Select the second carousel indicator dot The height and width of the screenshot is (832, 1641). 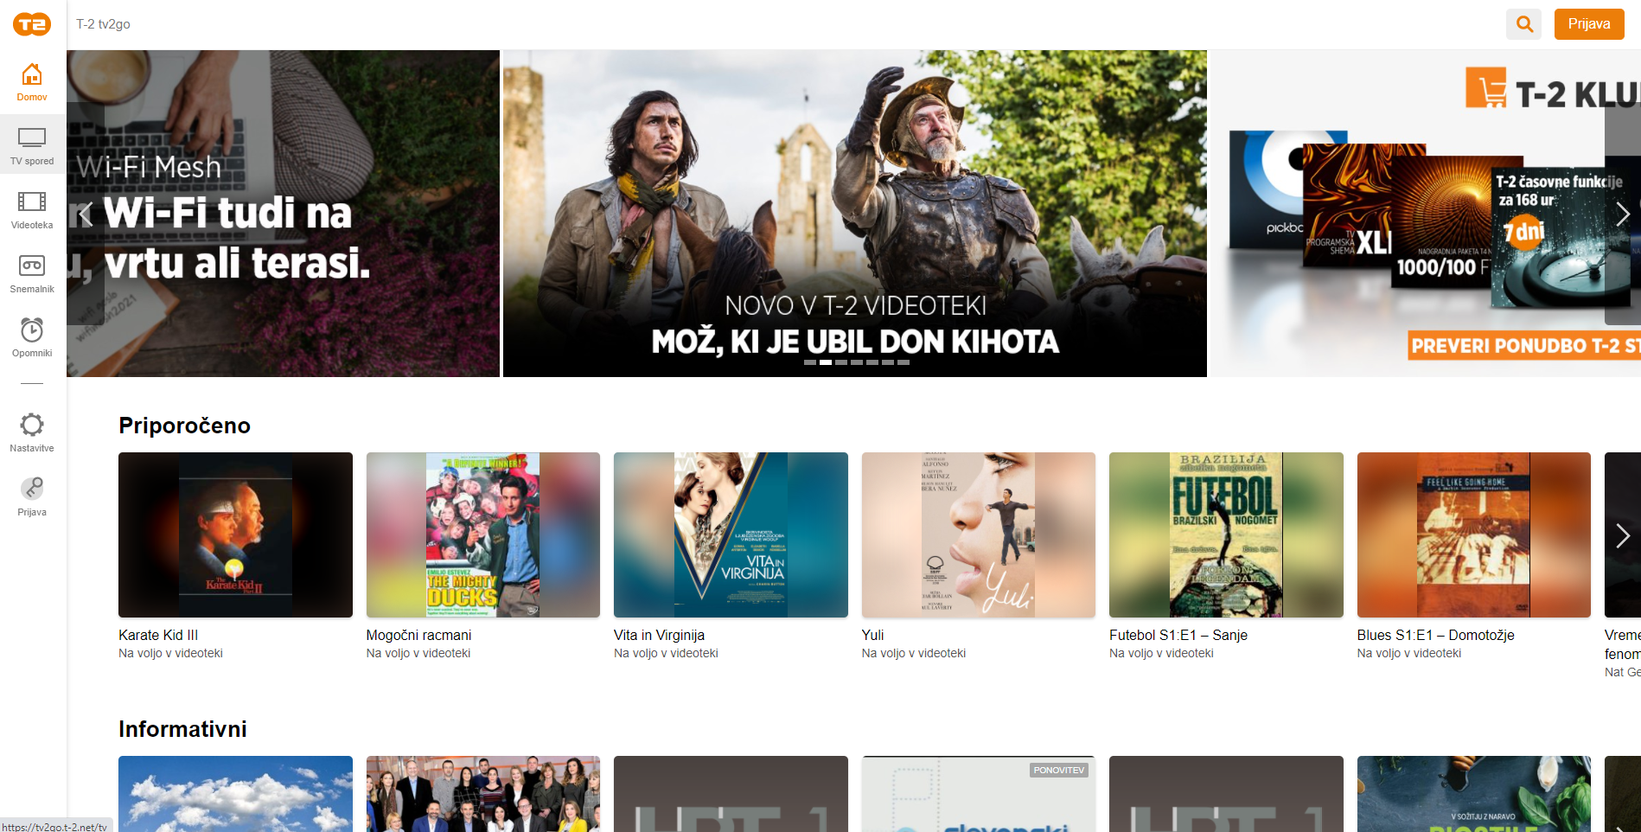pos(826,362)
